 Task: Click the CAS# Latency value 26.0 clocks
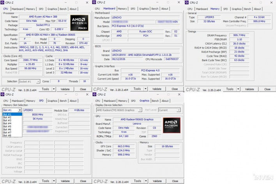[x=239, y=44]
